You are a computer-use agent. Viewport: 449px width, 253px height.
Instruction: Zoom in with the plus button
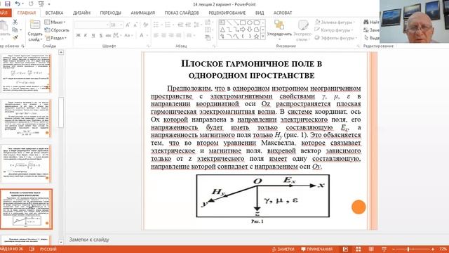pos(432,249)
